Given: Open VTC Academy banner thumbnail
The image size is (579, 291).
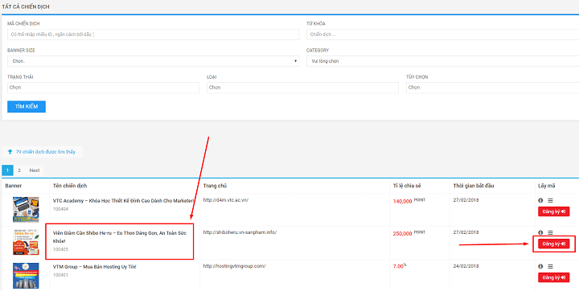Looking at the screenshot, I should (26, 209).
